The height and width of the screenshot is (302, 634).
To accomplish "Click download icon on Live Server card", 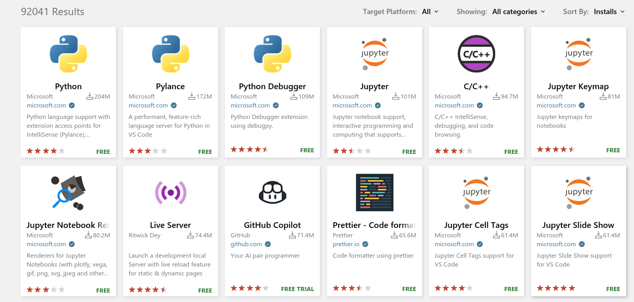I will (x=190, y=235).
